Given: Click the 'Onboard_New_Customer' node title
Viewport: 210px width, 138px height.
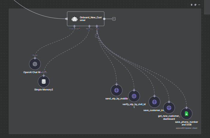Looking at the screenshot, I should coord(91,19).
